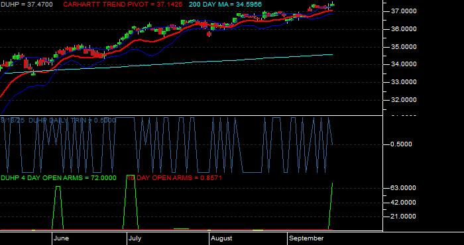Screen dimensions: 464x245
Task: Click the August month marker on time axis
Action: click(221, 238)
